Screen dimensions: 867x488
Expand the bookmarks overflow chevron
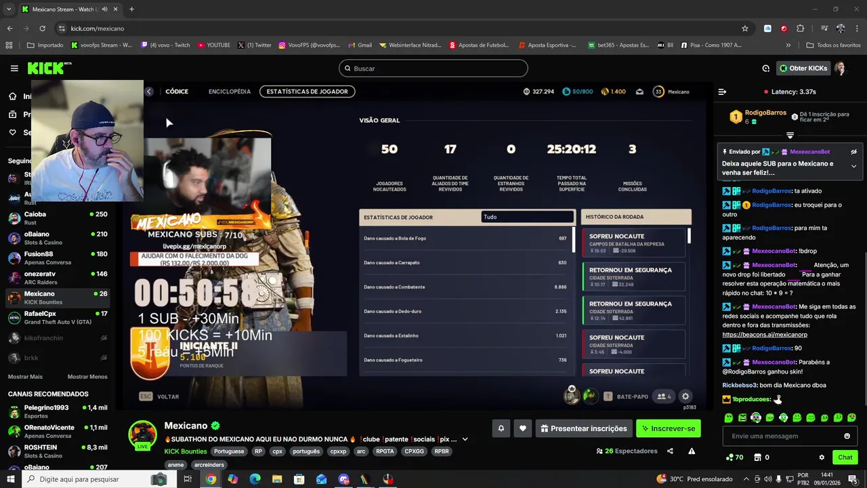788,45
